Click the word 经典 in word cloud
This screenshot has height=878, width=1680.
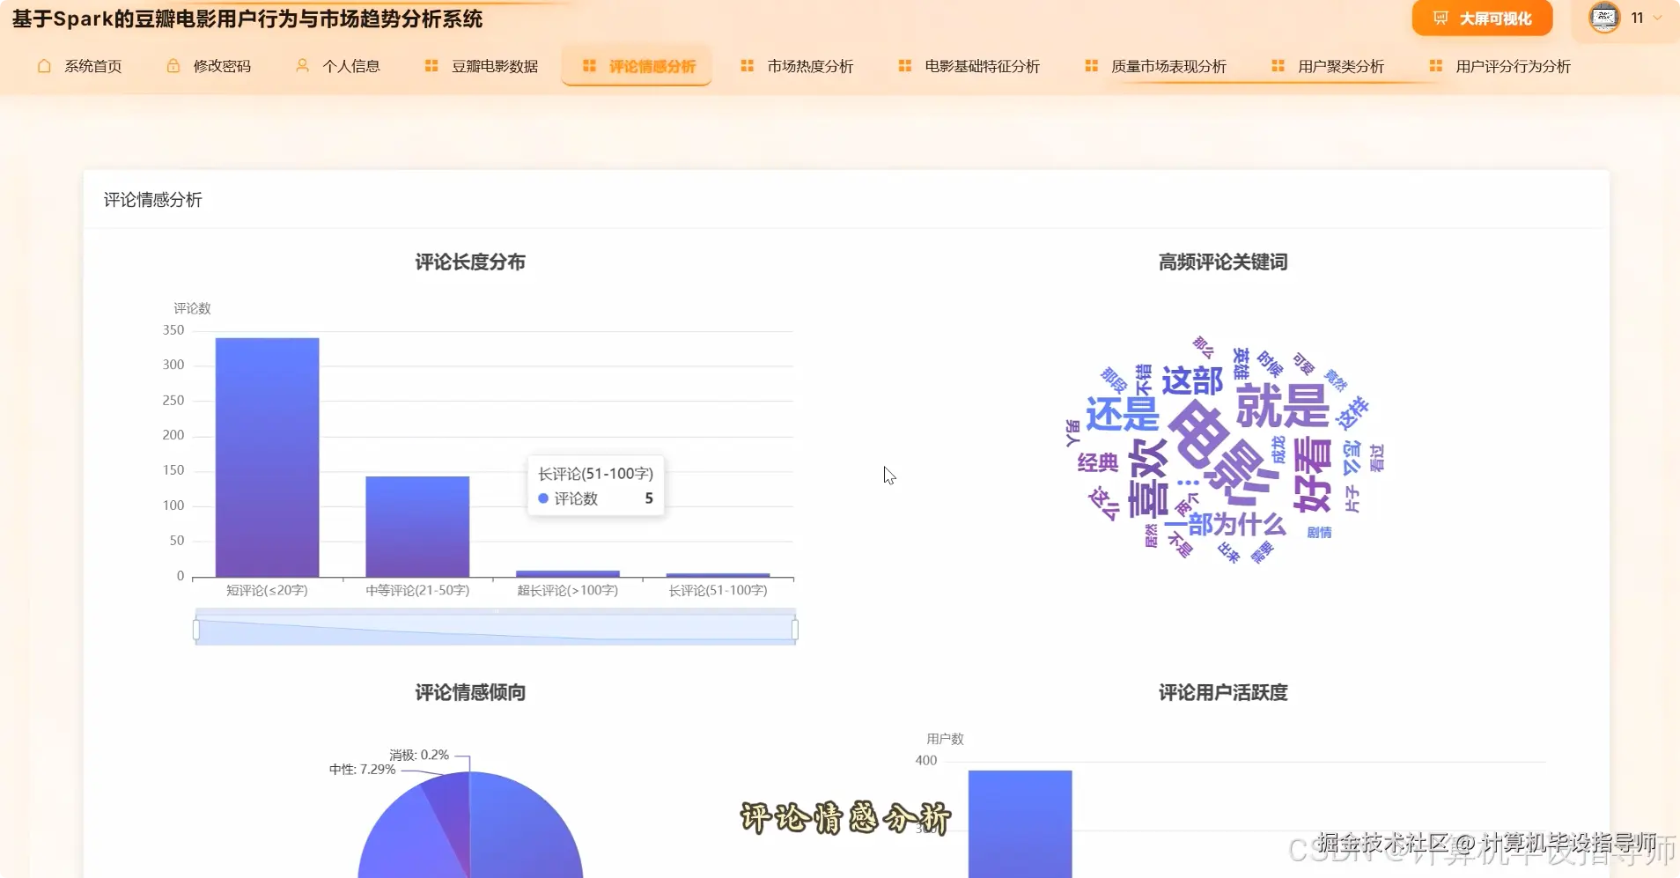point(1098,463)
